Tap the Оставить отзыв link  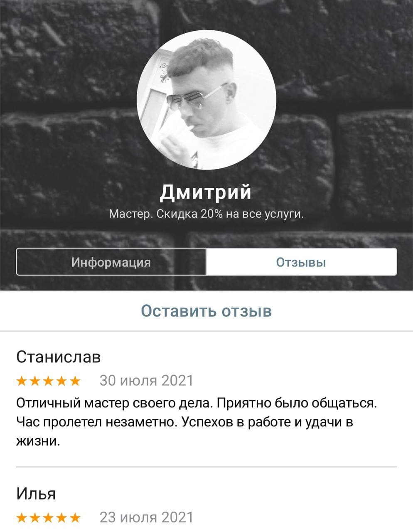coord(206,311)
